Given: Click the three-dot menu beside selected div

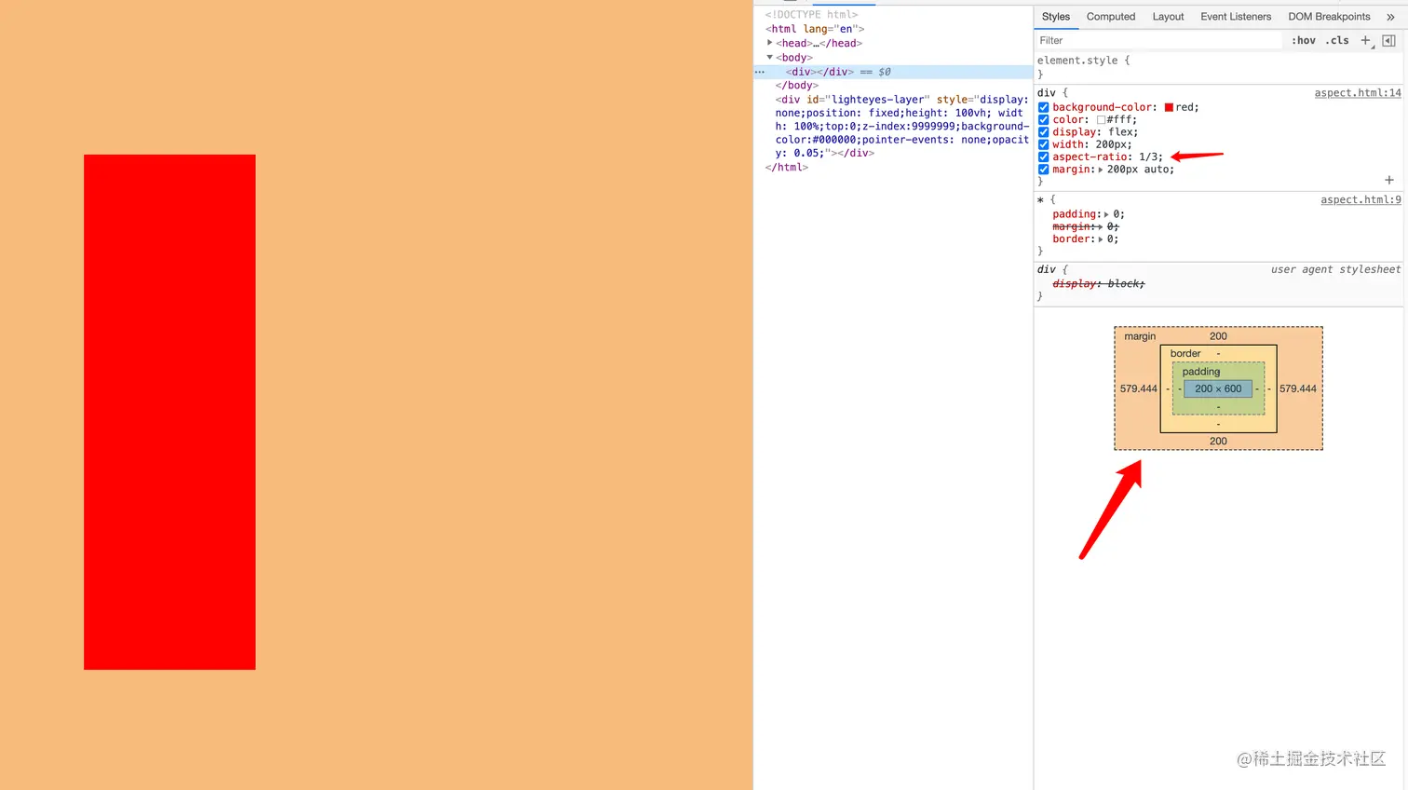Looking at the screenshot, I should [759, 72].
